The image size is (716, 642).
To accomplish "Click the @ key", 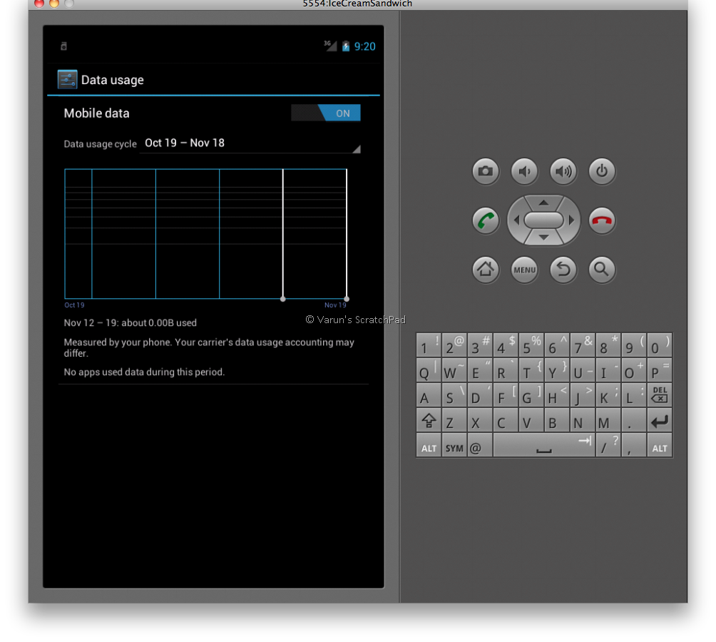I will 479,446.
